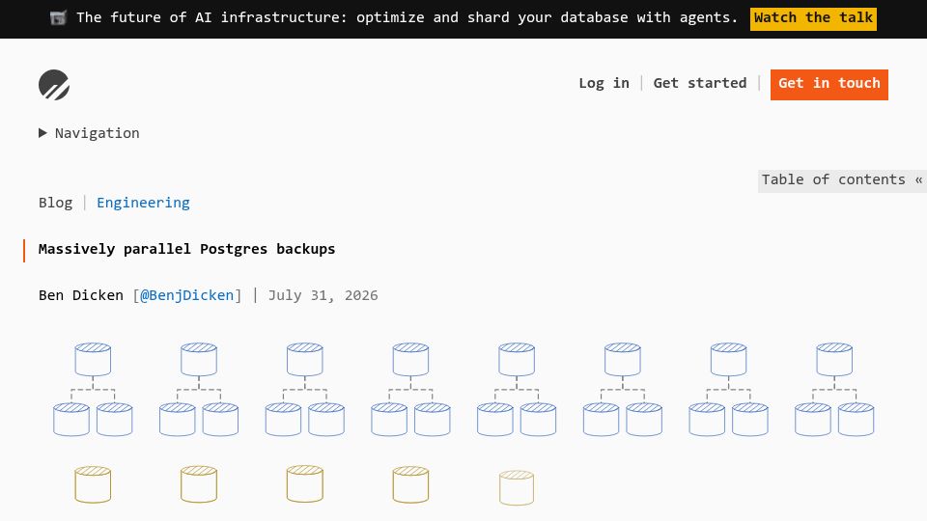Image resolution: width=927 pixels, height=521 pixels.
Task: Click the database cluster illustration
Action: pyautogui.click(x=463, y=424)
